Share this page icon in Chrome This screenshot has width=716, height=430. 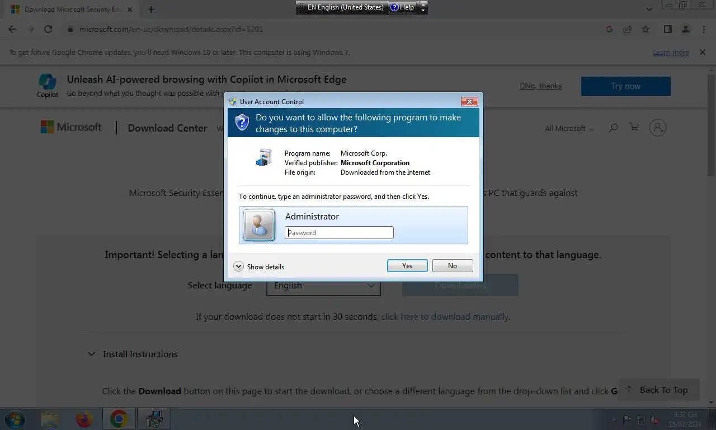(628, 29)
